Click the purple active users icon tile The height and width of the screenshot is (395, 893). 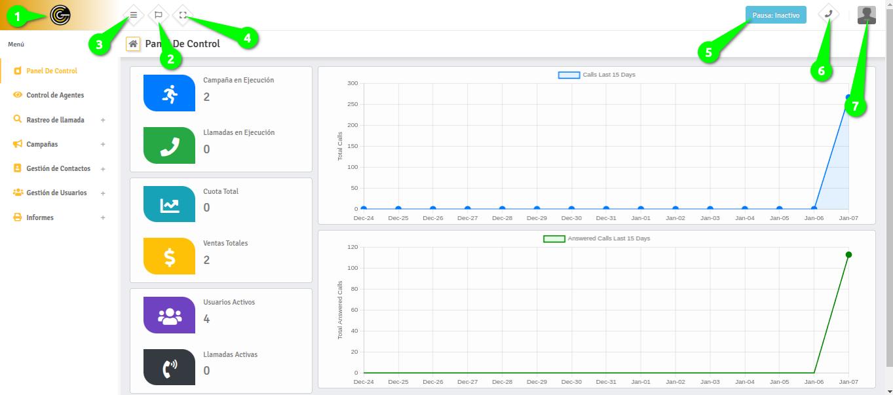click(x=169, y=315)
